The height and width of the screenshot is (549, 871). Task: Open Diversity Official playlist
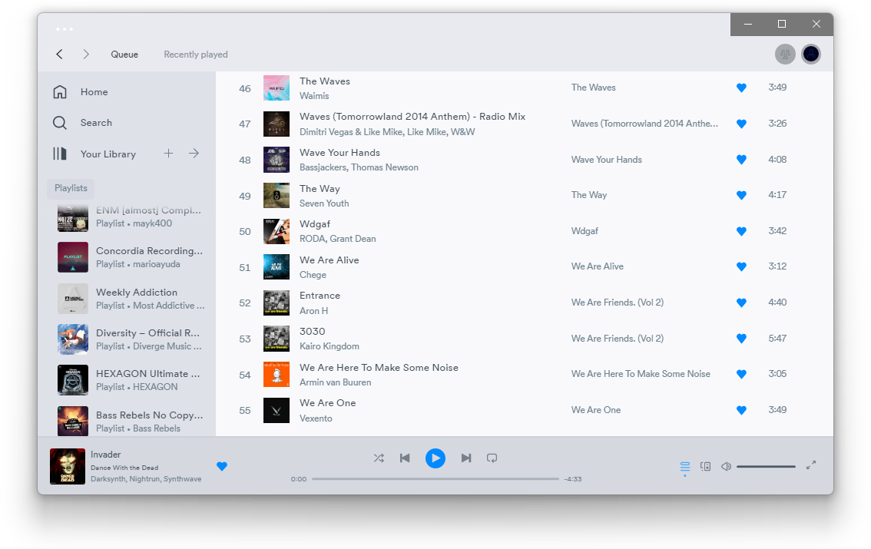coord(131,339)
